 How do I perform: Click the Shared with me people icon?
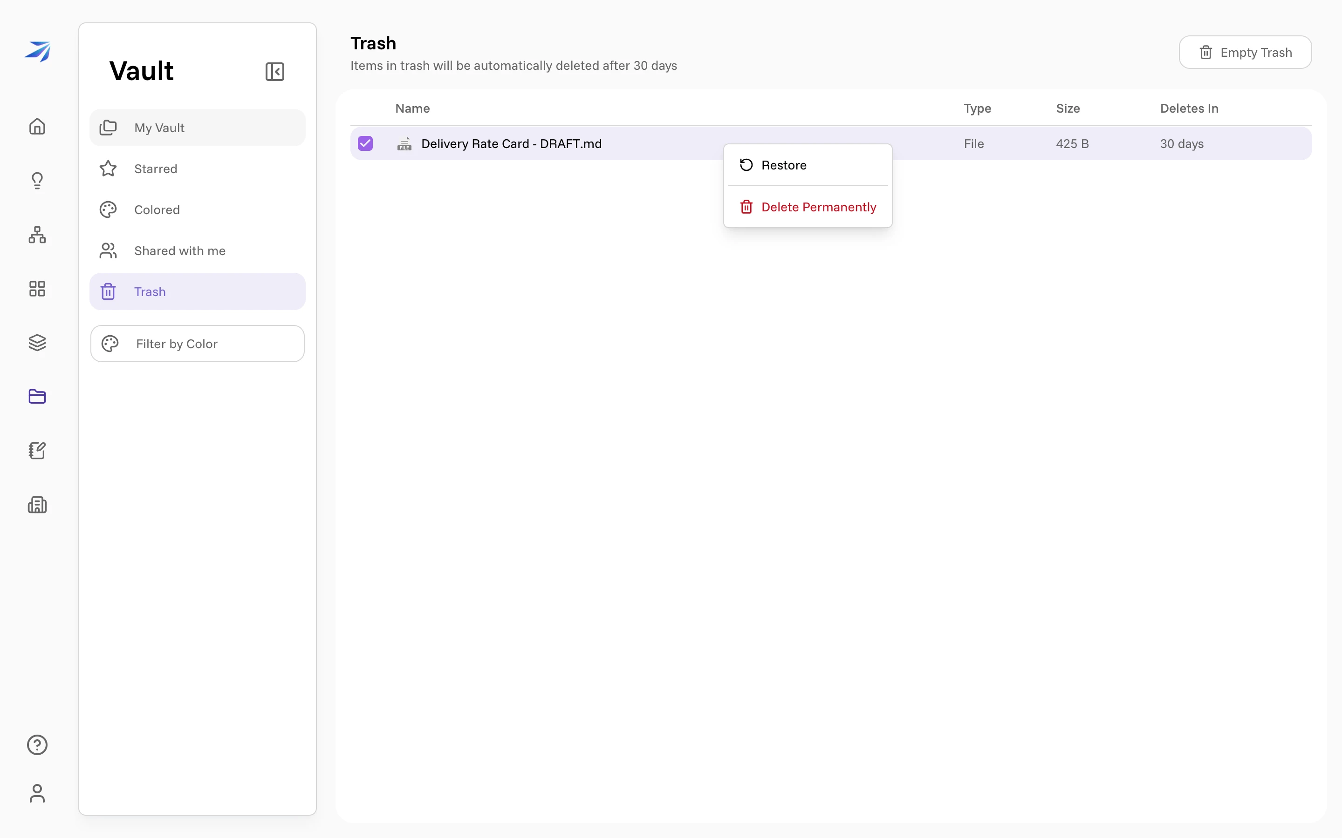click(x=108, y=250)
